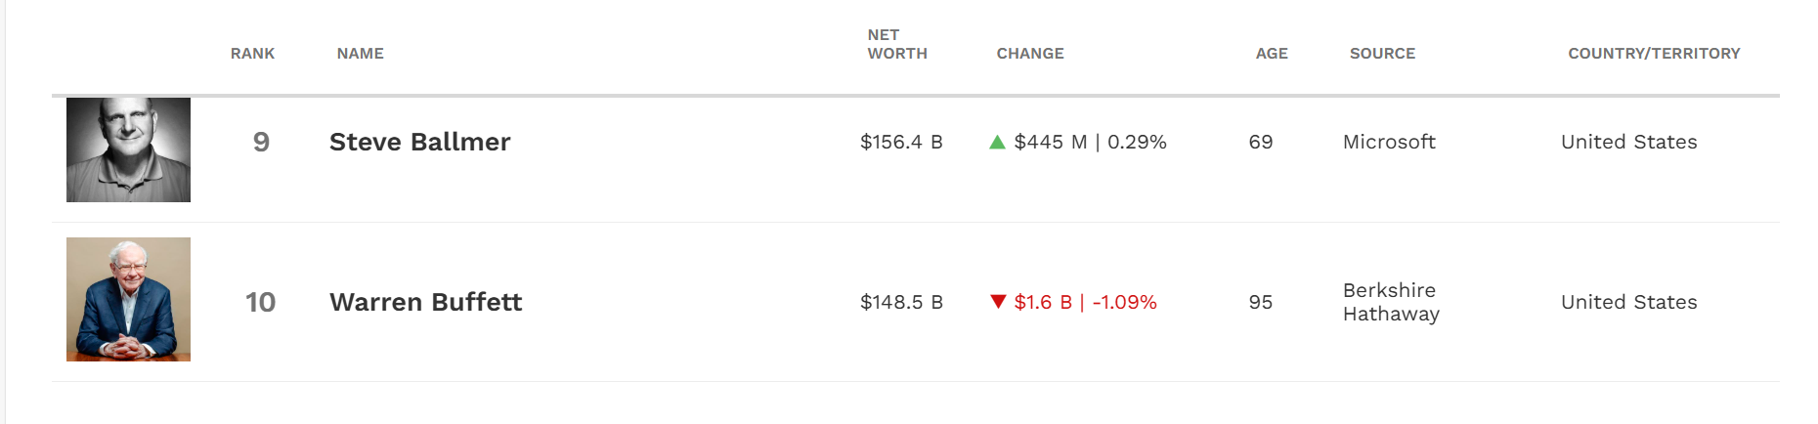This screenshot has width=1818, height=424.
Task: Click the rank number 10
Action: coord(260,302)
